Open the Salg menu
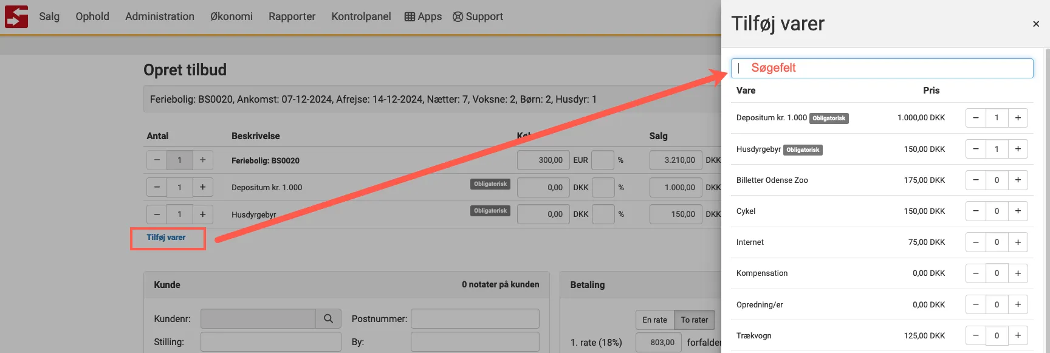 (x=49, y=16)
